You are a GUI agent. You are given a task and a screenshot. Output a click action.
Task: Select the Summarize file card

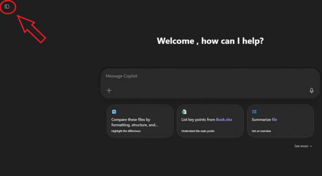[280, 121]
